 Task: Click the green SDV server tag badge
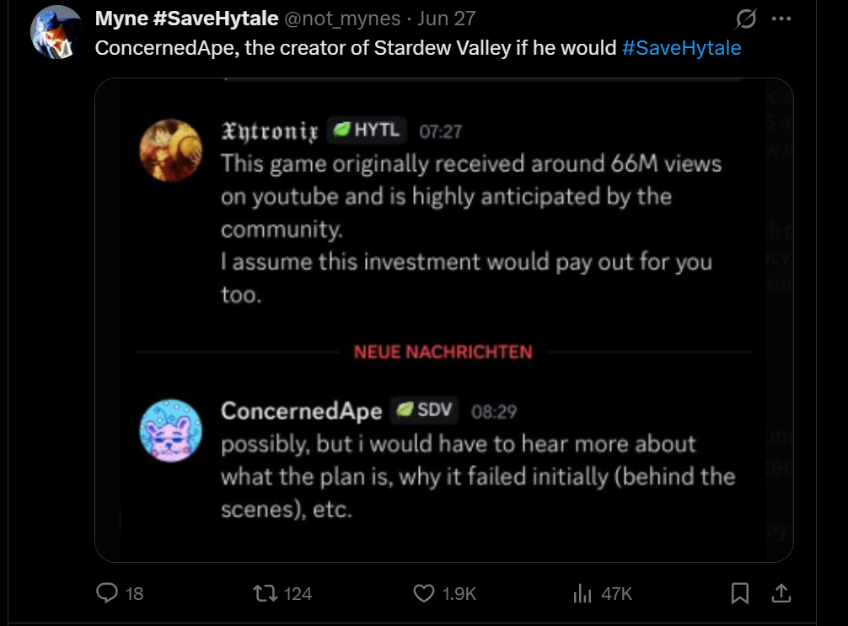(x=425, y=409)
